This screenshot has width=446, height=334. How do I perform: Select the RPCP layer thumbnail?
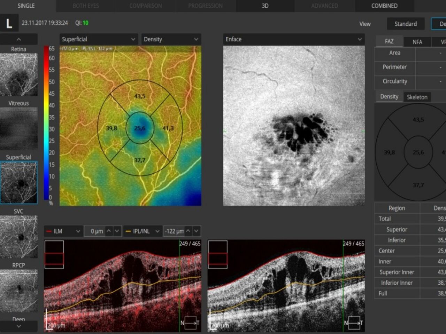[19, 291]
